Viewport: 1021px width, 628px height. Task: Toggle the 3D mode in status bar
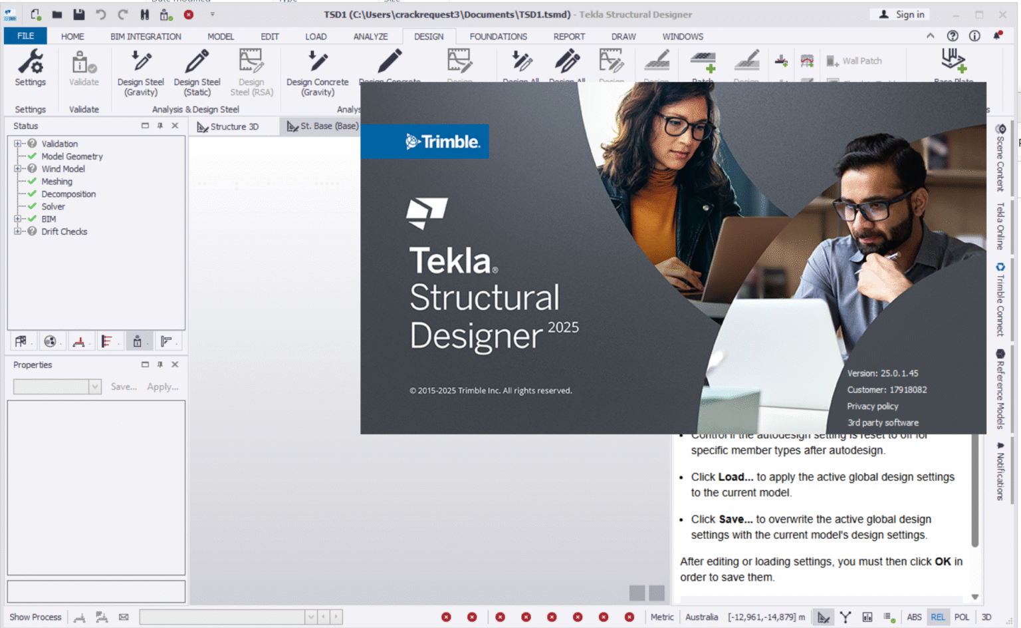[x=986, y=617]
